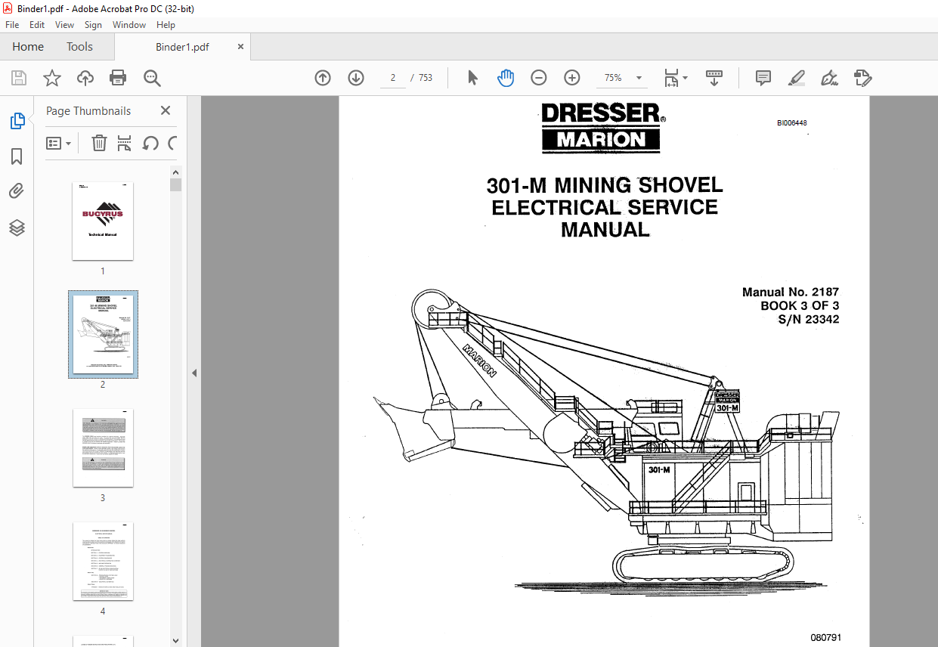
Task: Open the Sign document pen icon
Action: tap(830, 77)
